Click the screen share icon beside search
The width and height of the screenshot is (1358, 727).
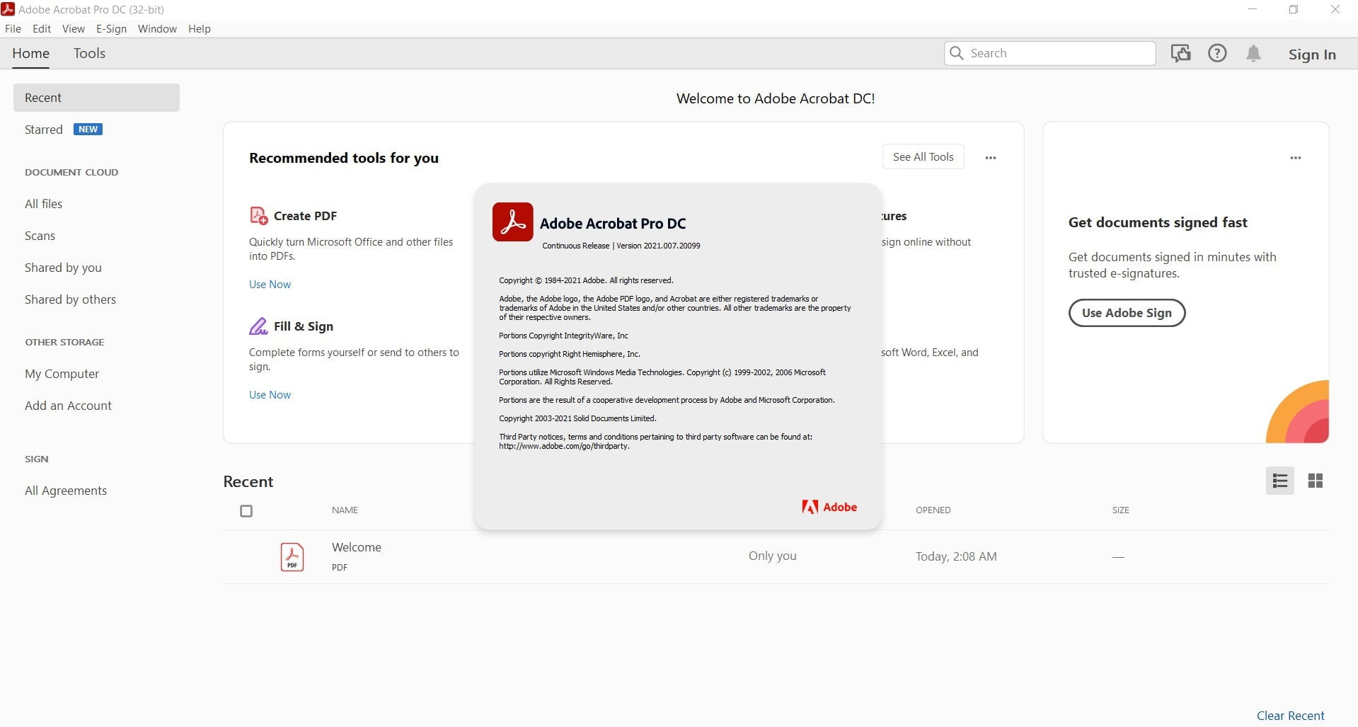pos(1180,53)
